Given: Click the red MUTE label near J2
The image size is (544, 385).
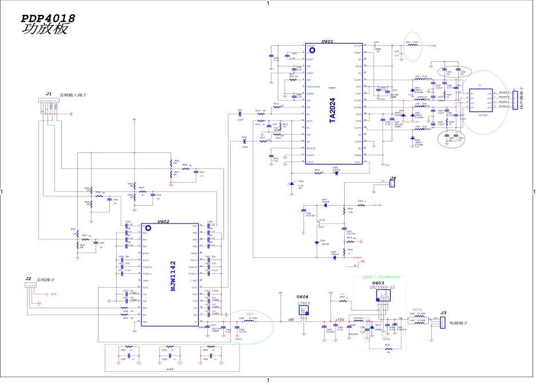Looking at the screenshot, I should [x=53, y=294].
